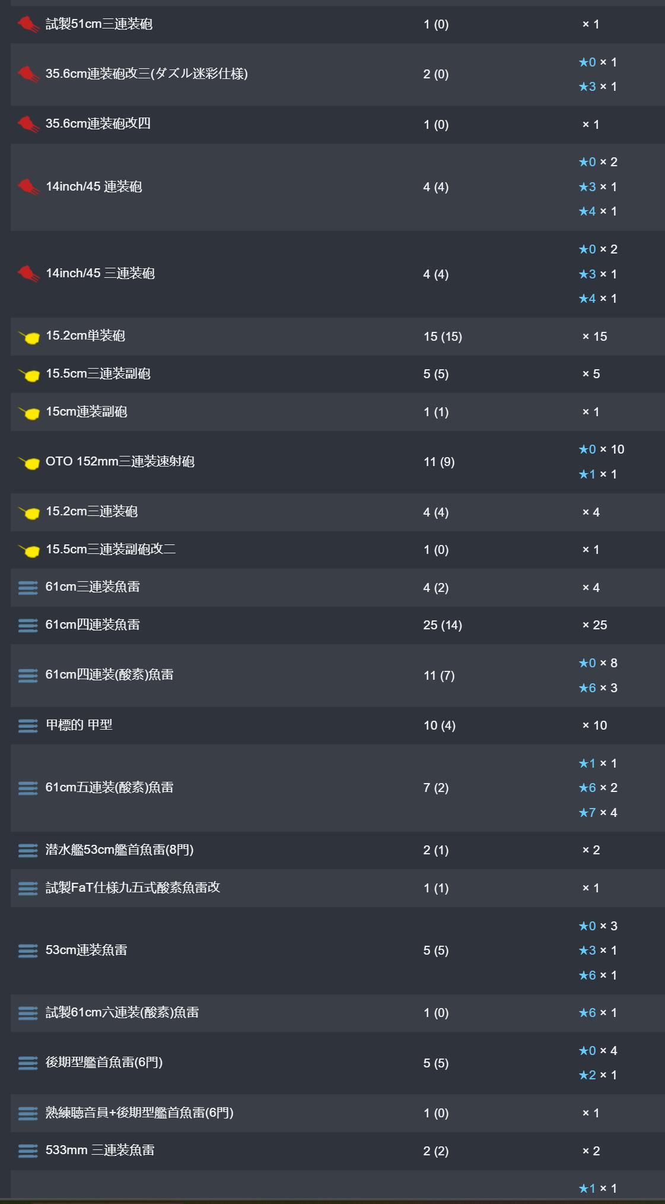Click the torpedo icon beside 61cm四連装魚雷
The image size is (665, 1204).
click(x=28, y=625)
